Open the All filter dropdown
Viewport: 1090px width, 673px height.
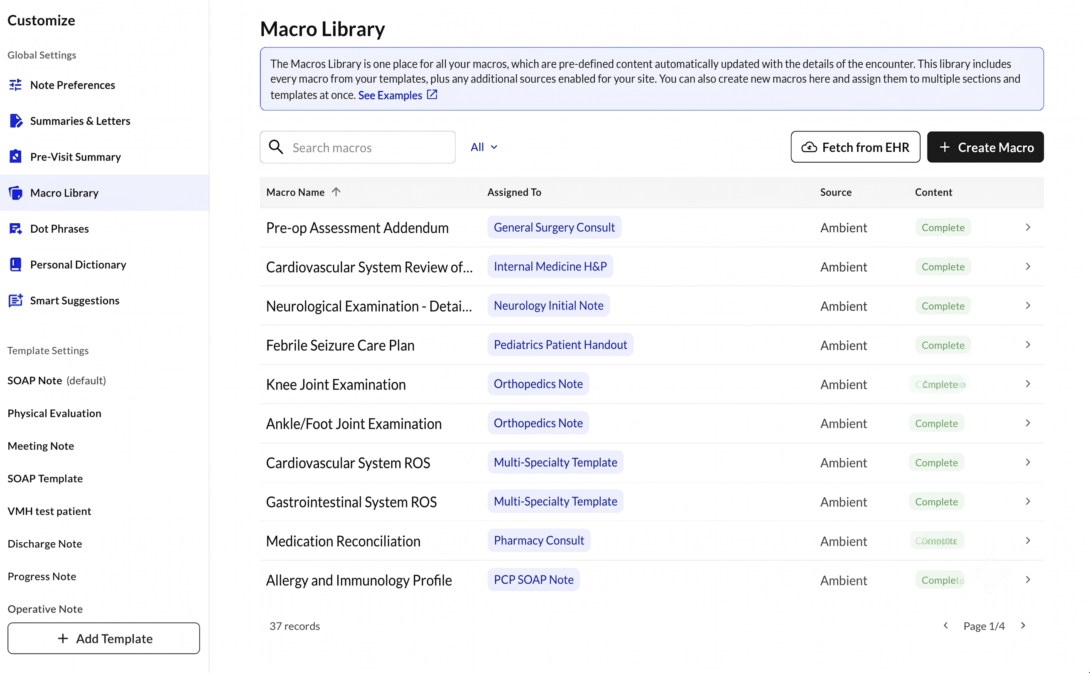coord(484,147)
